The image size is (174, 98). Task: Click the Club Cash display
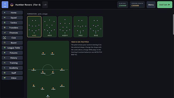click(123, 5)
